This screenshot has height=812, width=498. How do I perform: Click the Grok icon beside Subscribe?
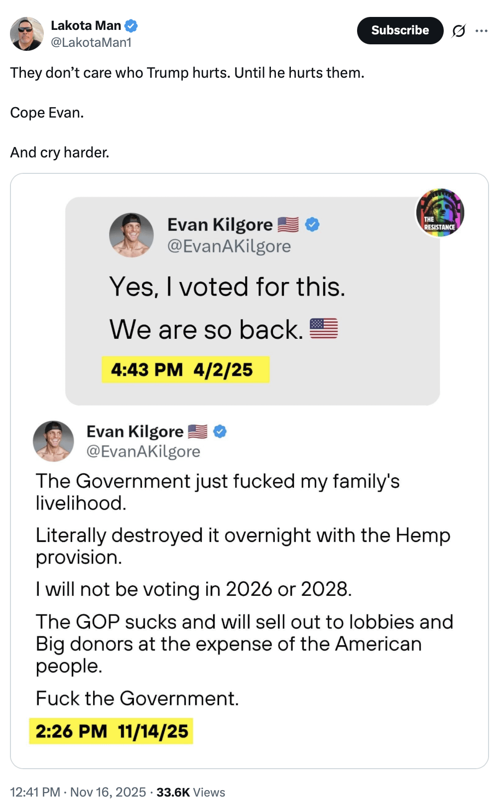459,31
